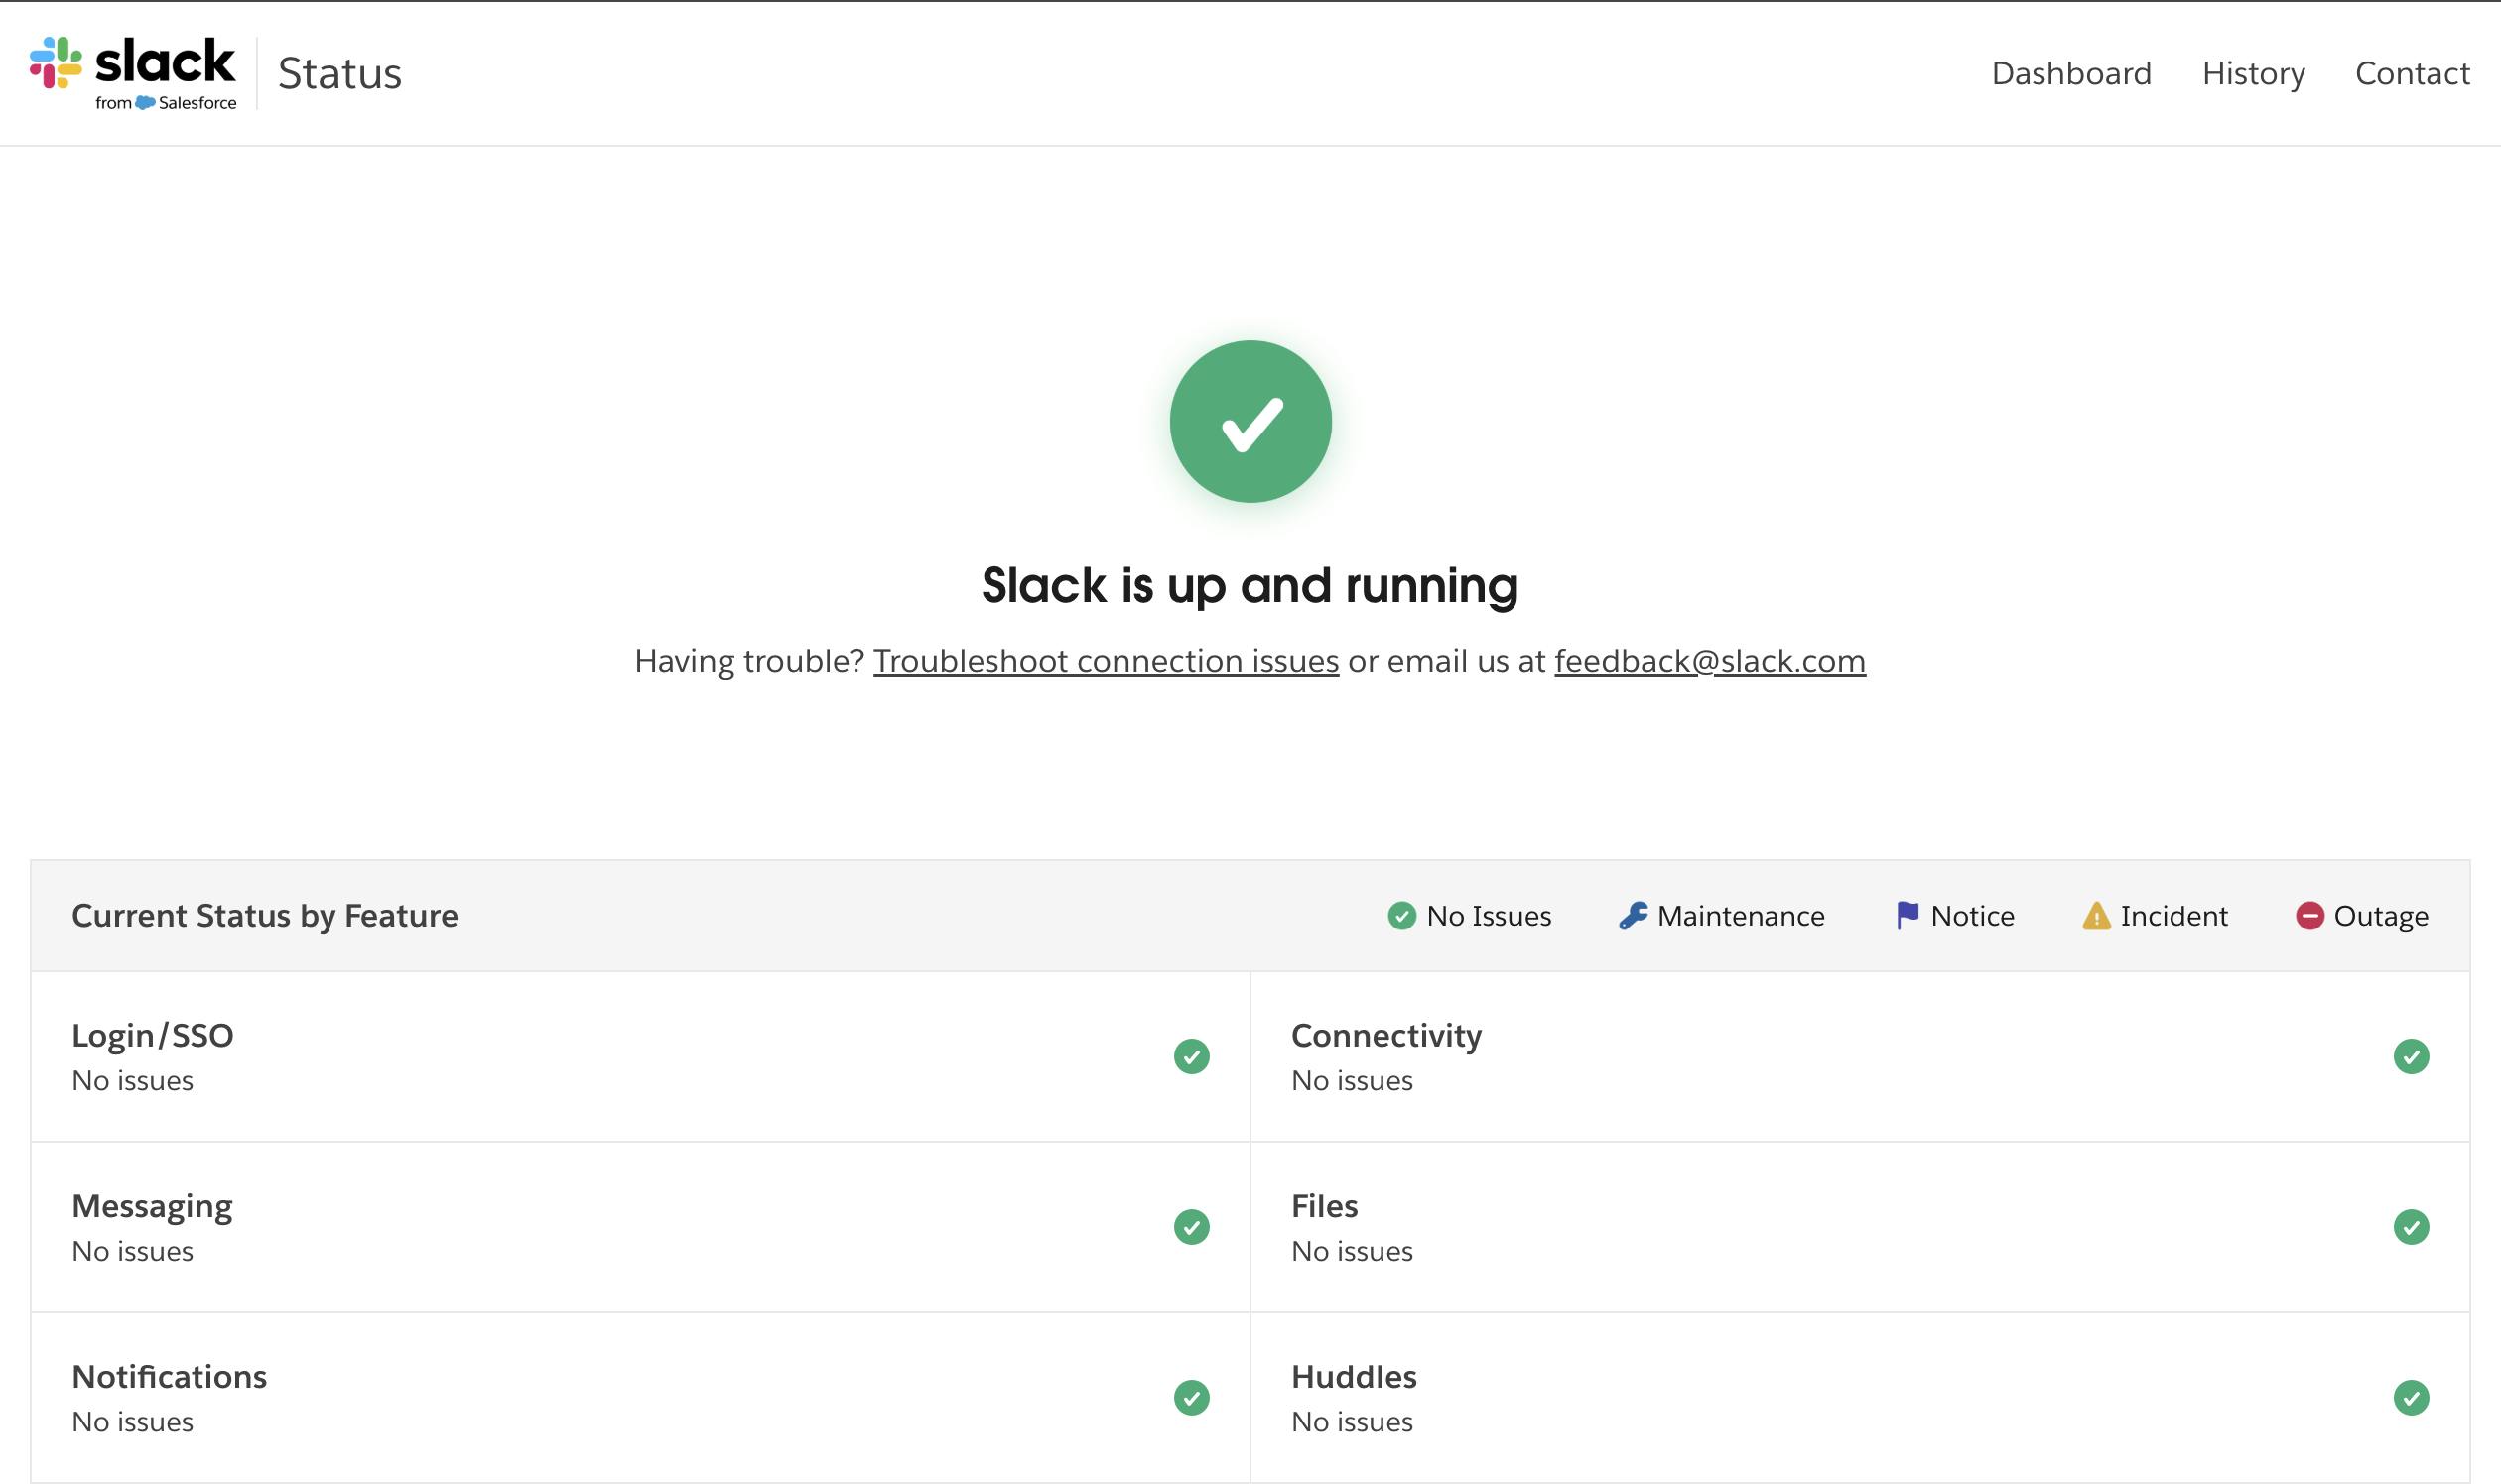The image size is (2501, 1484).
Task: Select the Messaging feature name
Action: click(x=152, y=1207)
